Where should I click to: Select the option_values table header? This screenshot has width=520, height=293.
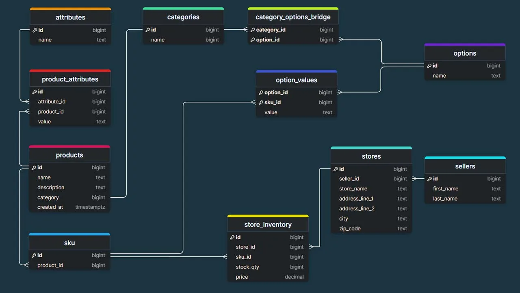296,80
